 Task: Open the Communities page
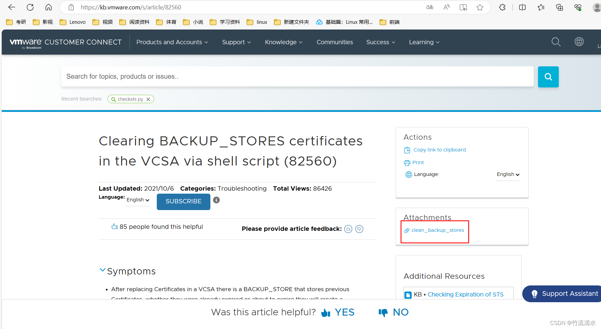pos(335,42)
